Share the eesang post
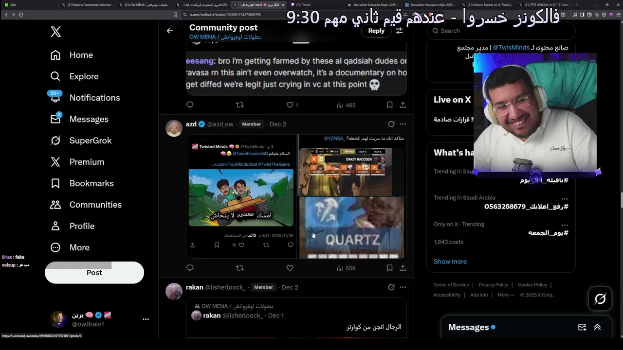 (x=403, y=105)
